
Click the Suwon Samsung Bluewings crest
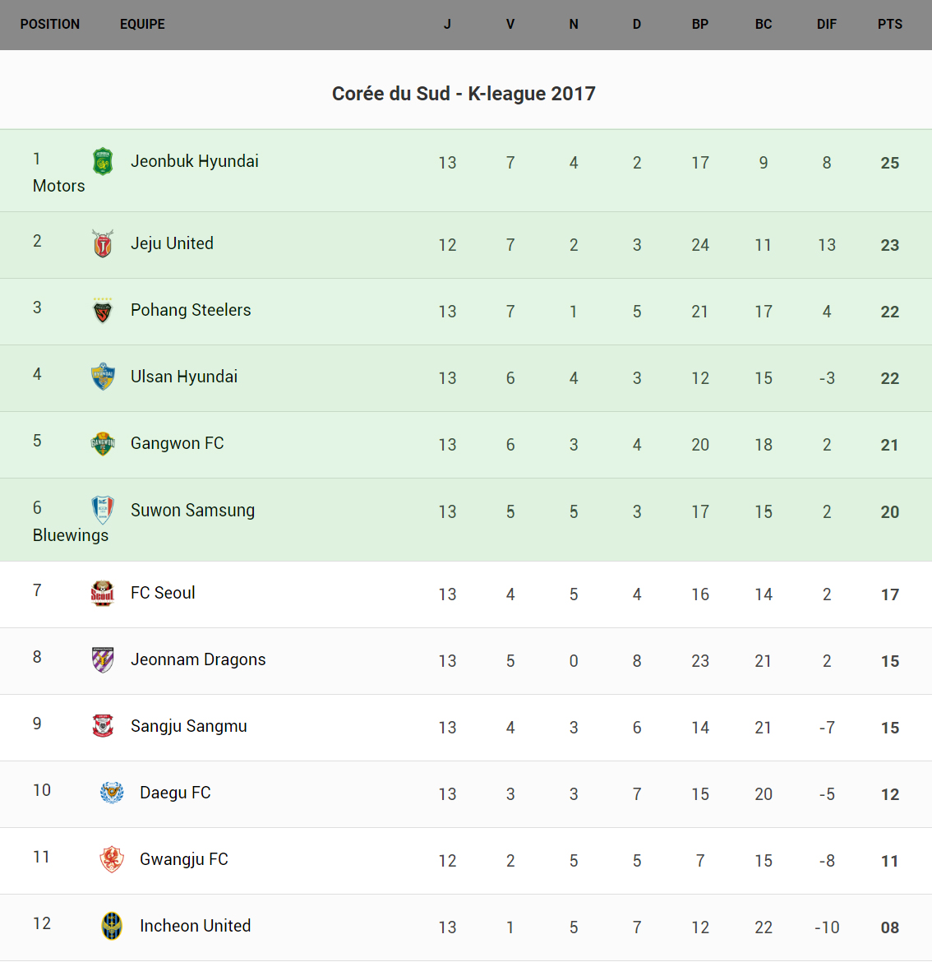tap(103, 511)
